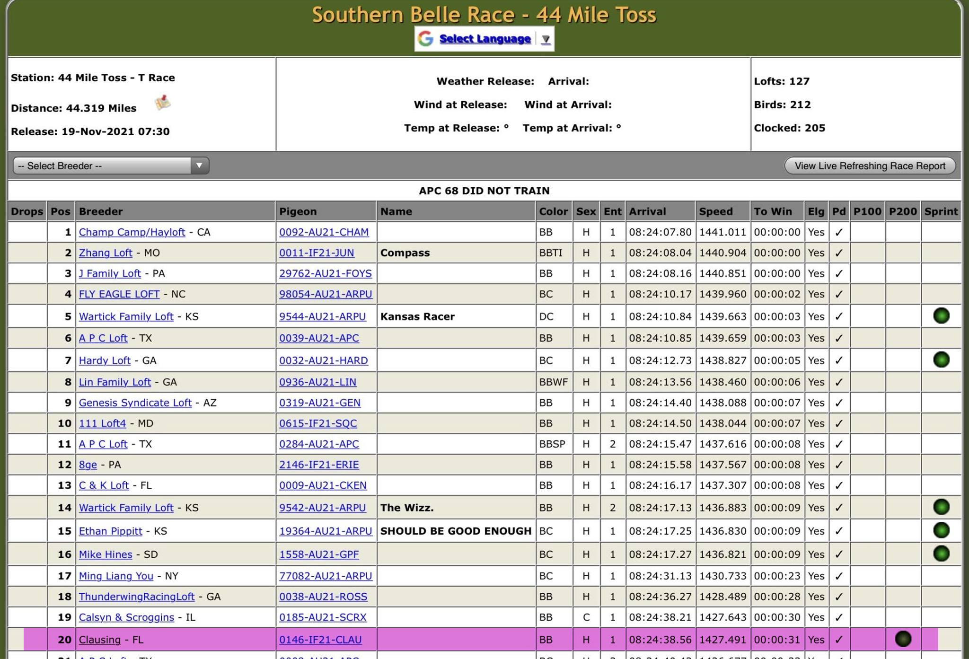Click the Select Language link
Image resolution: width=969 pixels, height=659 pixels.
point(484,39)
